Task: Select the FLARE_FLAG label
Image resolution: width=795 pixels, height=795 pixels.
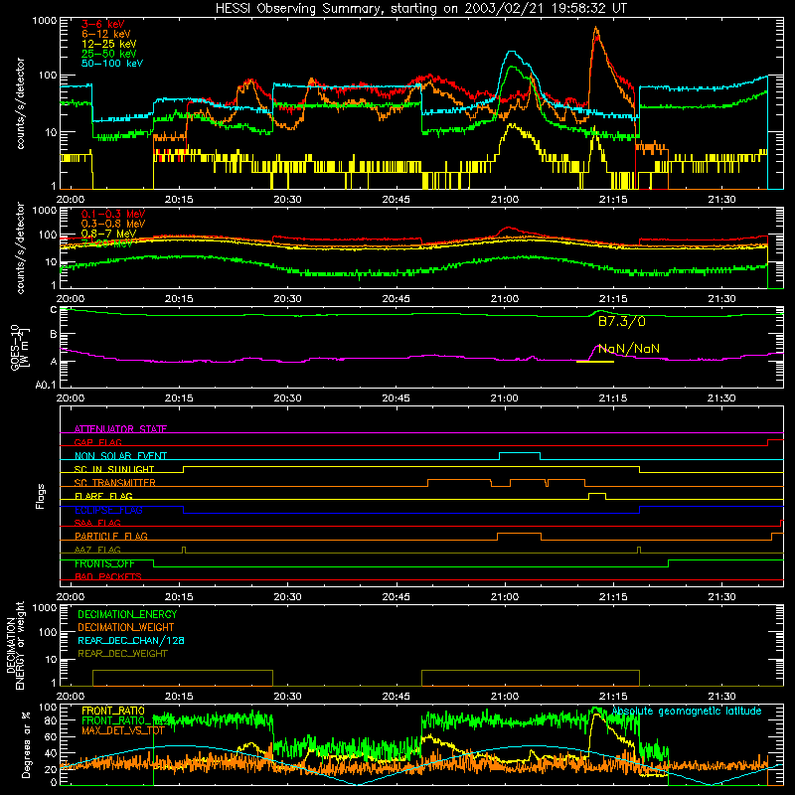Action: (x=103, y=496)
